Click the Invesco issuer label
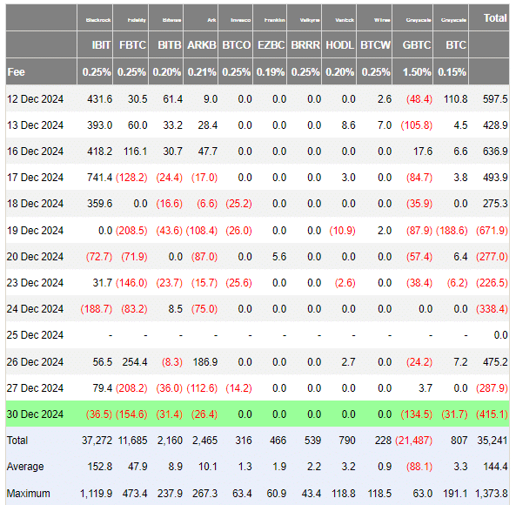Image resolution: width=516 pixels, height=505 pixels. click(x=240, y=20)
